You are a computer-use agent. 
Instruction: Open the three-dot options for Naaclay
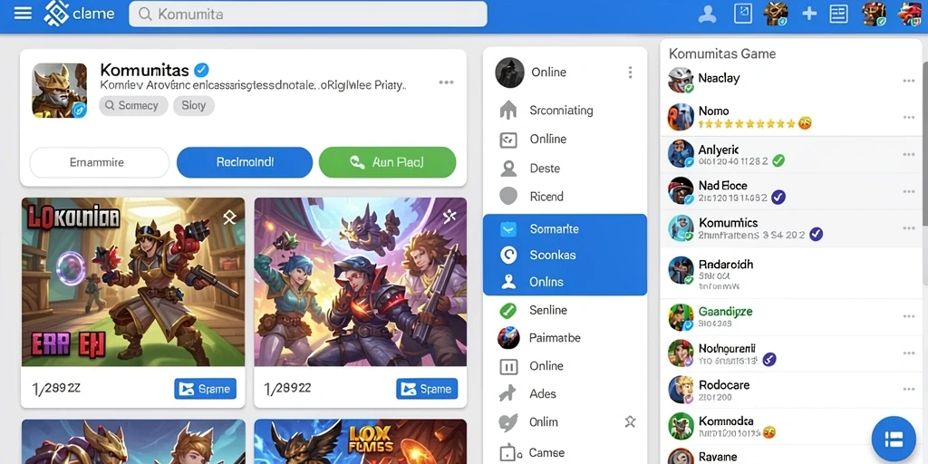pos(909,80)
